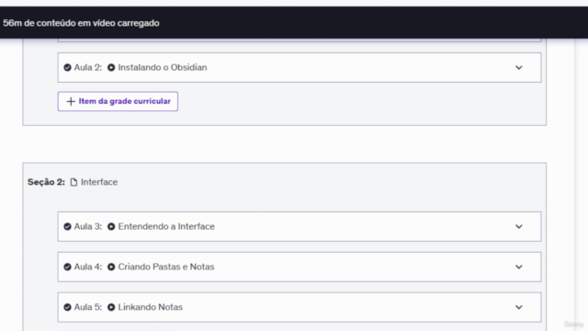The image size is (588, 331).
Task: Expand the Aula 2 Instalando o Obsidian chevron
Action: [518, 67]
